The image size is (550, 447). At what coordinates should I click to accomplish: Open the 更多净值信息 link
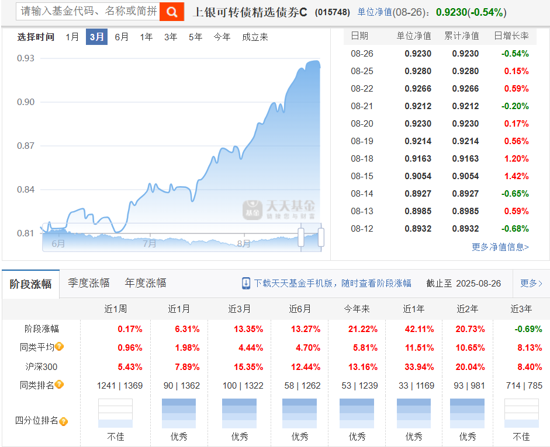500,247
